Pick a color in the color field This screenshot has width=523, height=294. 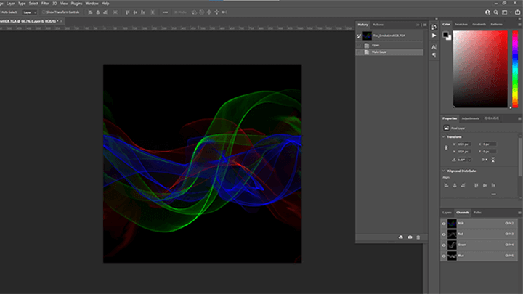(x=480, y=70)
